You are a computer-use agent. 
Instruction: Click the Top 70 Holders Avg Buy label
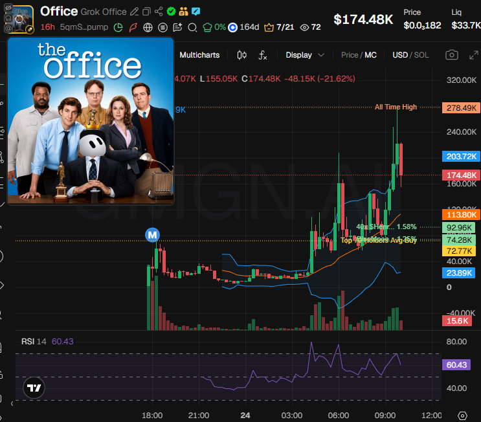coord(379,240)
